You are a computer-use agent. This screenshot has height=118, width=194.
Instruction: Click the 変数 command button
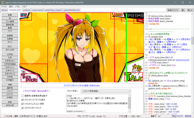point(10,102)
